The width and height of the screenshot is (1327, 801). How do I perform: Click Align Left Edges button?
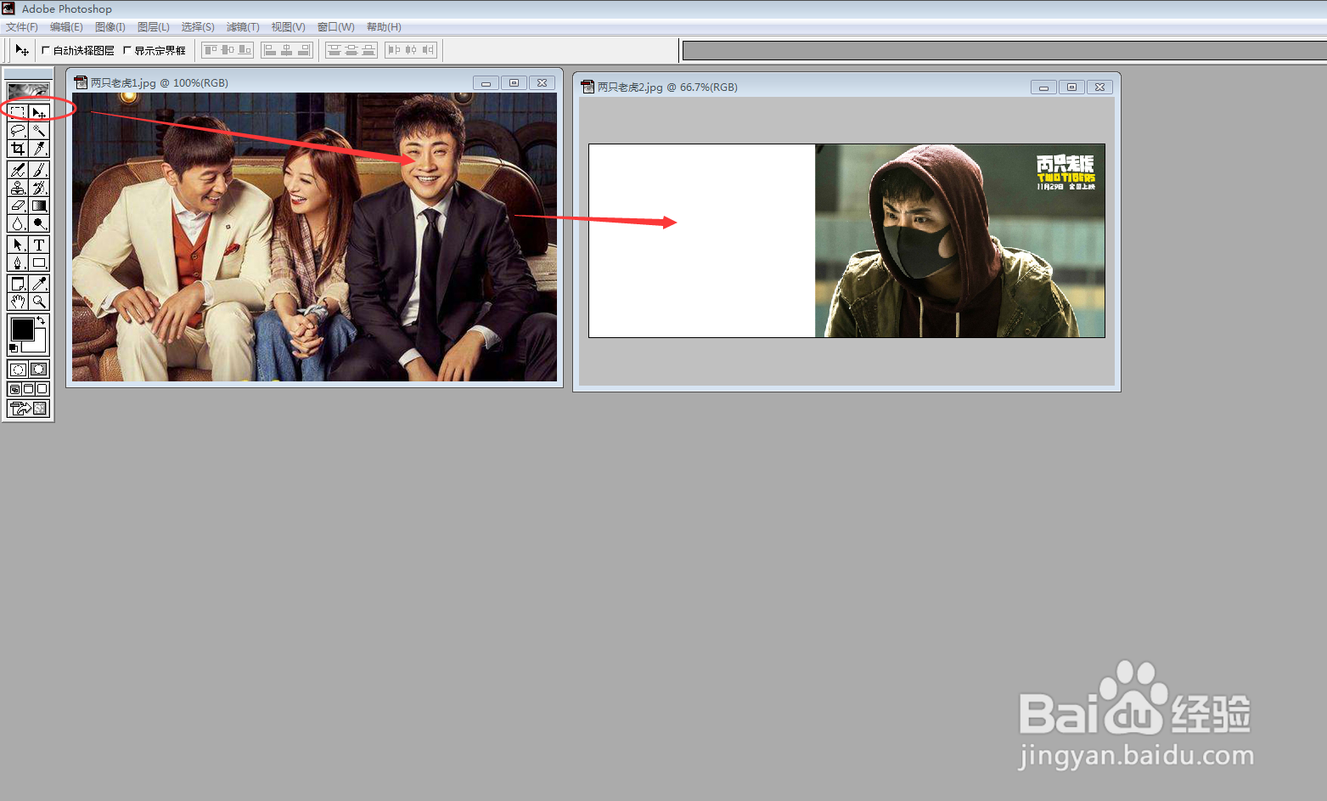click(270, 50)
